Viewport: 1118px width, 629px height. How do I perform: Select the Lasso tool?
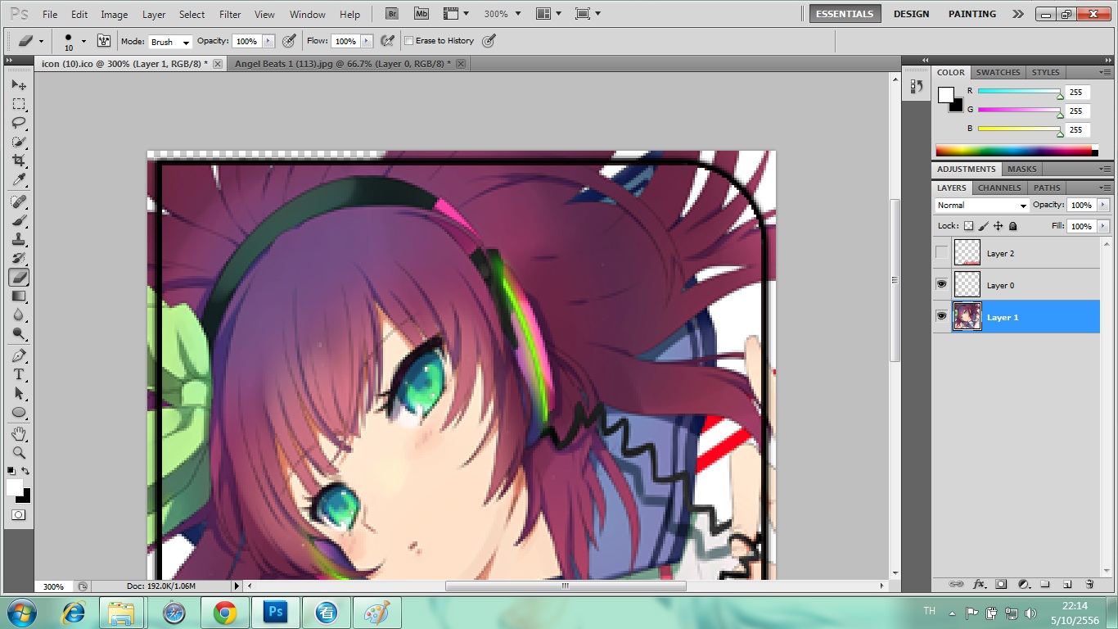coord(19,123)
